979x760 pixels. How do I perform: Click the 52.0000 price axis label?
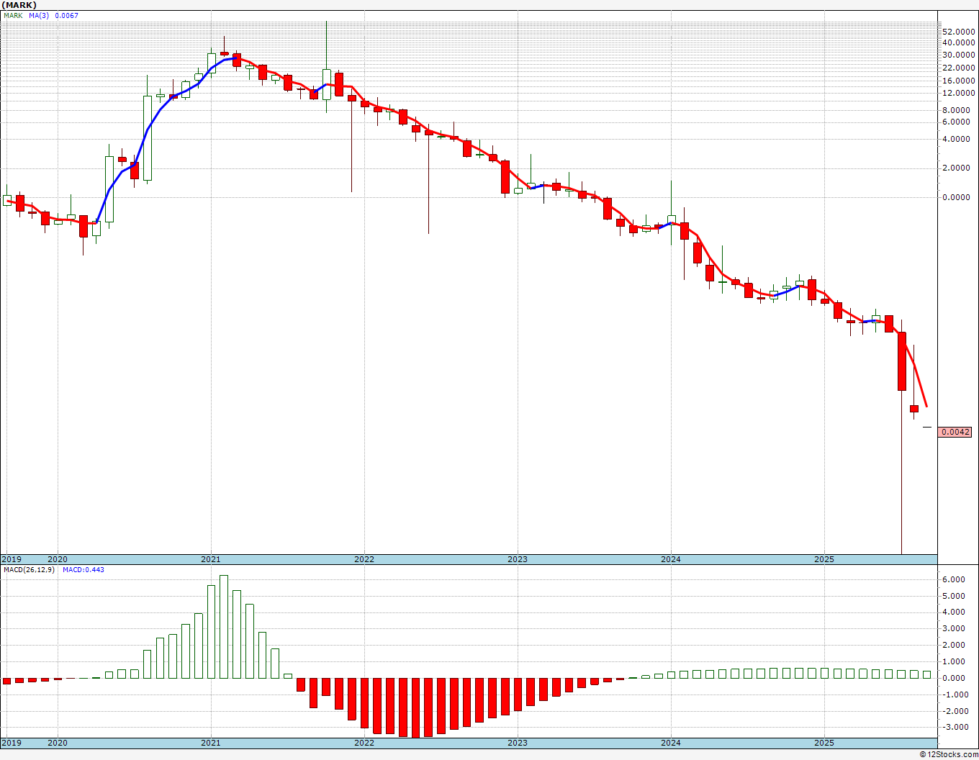pyautogui.click(x=958, y=32)
